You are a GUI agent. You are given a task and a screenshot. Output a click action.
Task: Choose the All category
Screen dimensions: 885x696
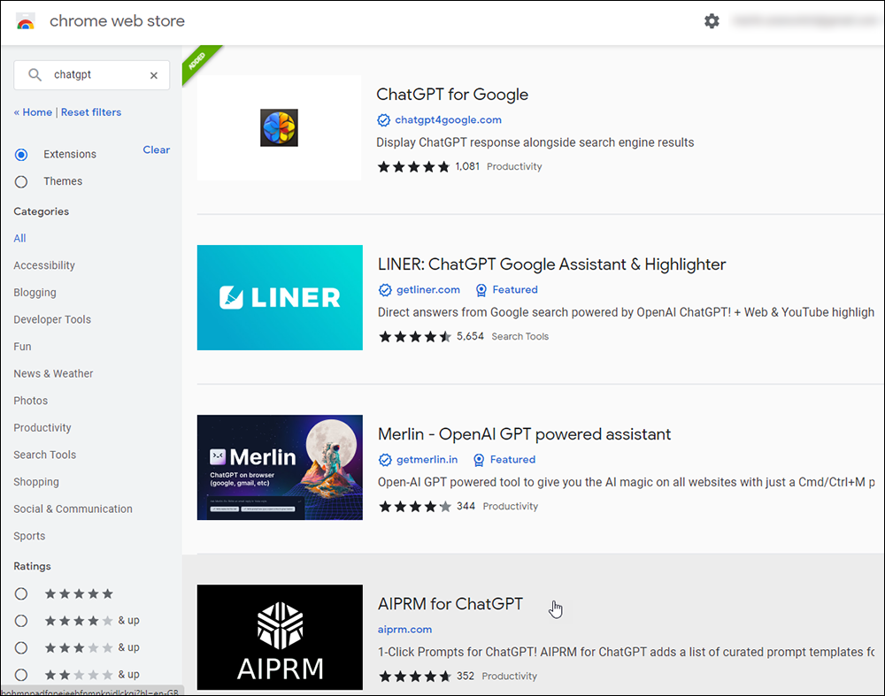19,238
